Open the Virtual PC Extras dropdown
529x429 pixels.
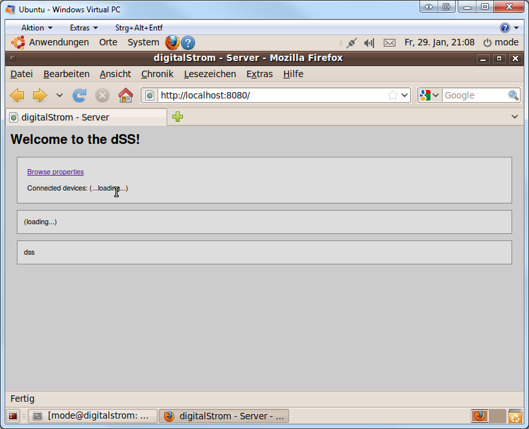(84, 28)
